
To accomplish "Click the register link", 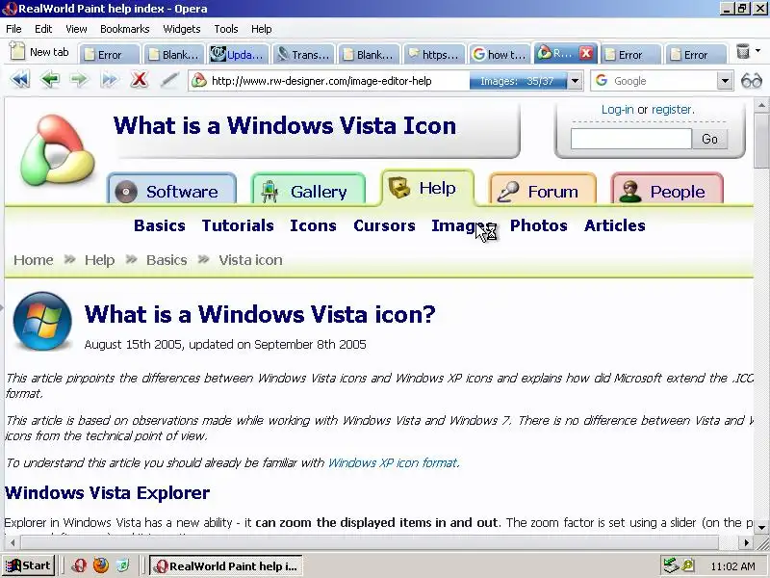I will pyautogui.click(x=672, y=109).
